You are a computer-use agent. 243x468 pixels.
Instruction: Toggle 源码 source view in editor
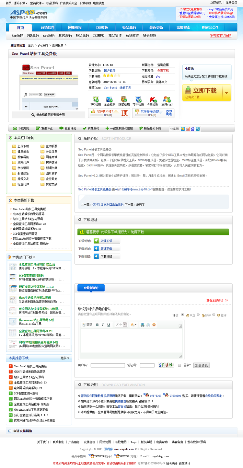(x=87, y=325)
